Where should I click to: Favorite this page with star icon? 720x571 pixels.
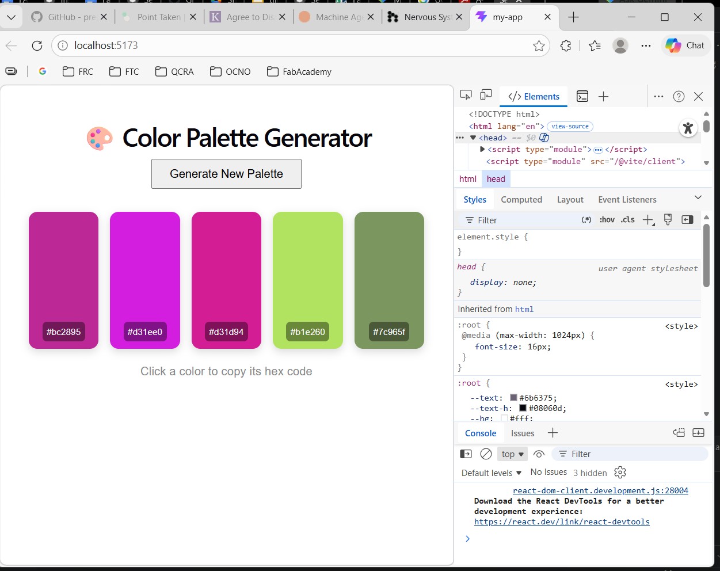(x=539, y=45)
